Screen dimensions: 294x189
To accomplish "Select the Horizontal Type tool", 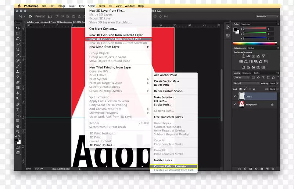I will 18,110.
